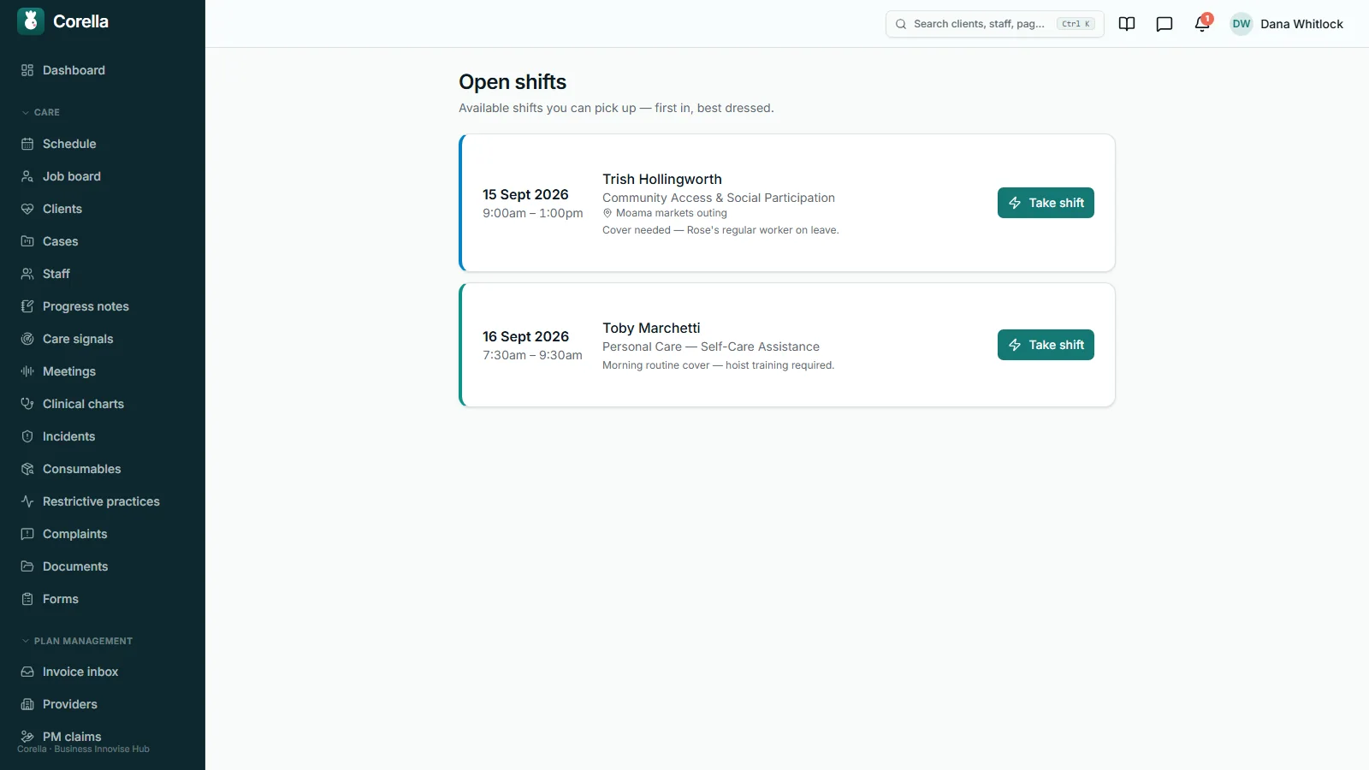Click the Open shifts heading
This screenshot has width=1369, height=770.
tap(513, 82)
